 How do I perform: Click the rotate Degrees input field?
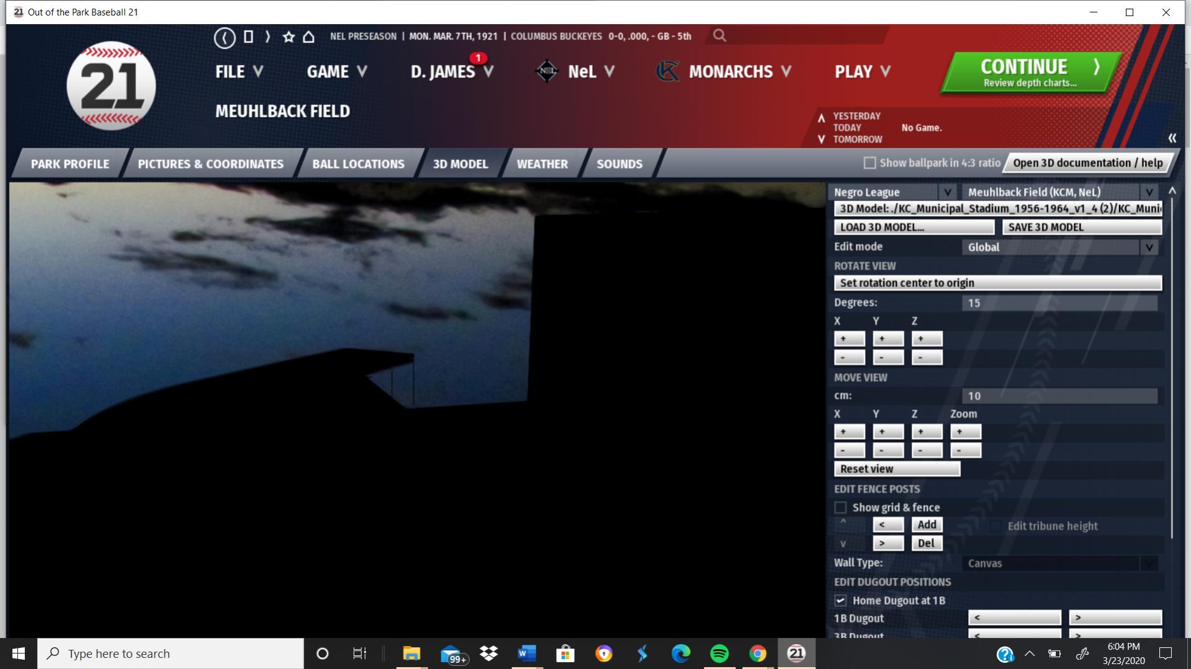(1059, 303)
